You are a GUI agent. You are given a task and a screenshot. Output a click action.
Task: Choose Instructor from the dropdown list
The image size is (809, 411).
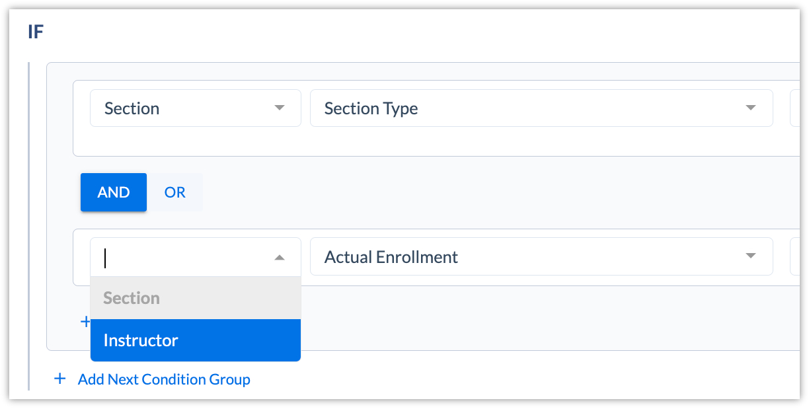click(x=196, y=340)
